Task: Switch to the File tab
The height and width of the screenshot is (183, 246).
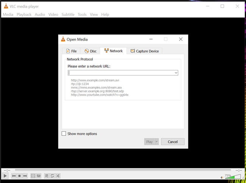Action: pos(72,51)
